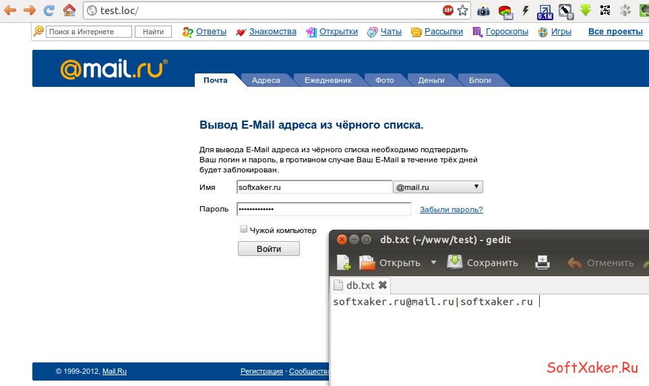The width and height of the screenshot is (649, 386).
Task: Go back with the browser back arrow
Action: (9, 10)
